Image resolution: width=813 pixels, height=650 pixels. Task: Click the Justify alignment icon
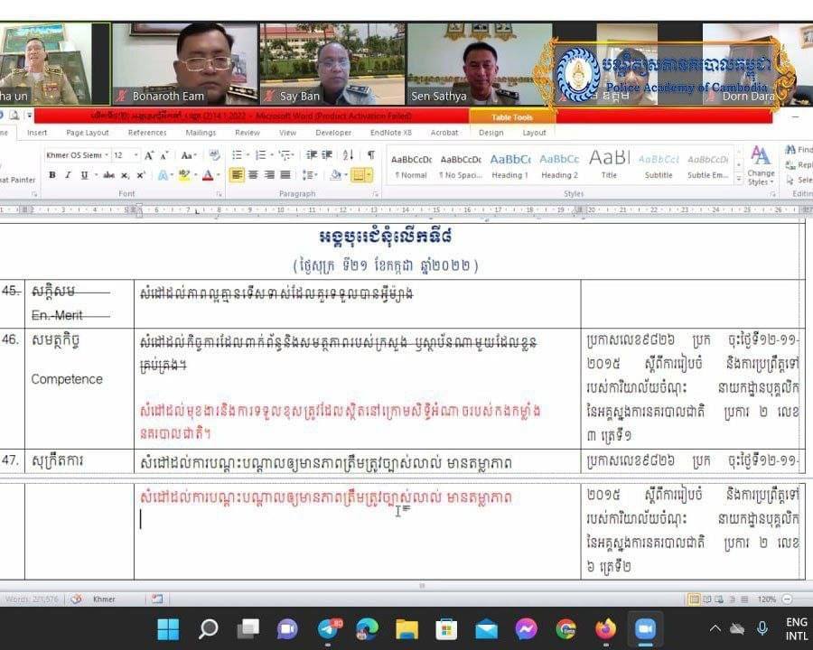[285, 175]
